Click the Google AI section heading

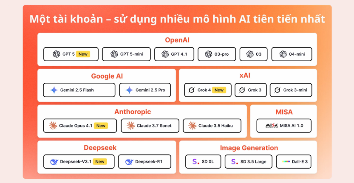pos(107,76)
